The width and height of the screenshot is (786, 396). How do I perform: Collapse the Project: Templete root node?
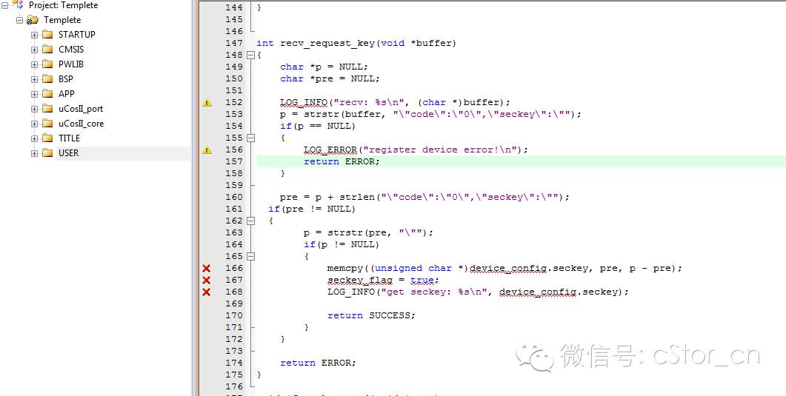tap(4, 5)
